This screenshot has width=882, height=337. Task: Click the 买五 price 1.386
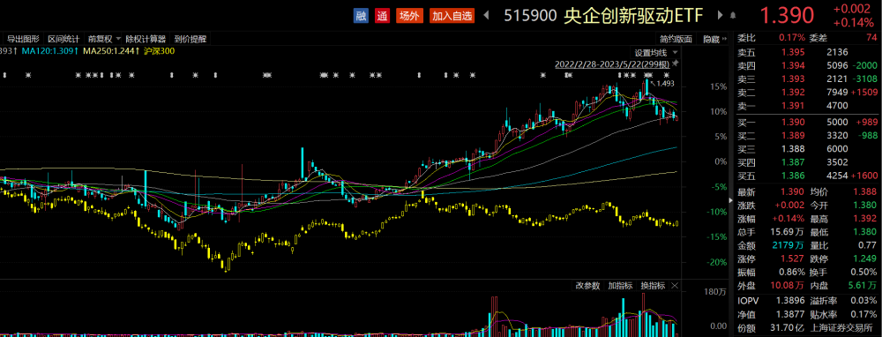coord(792,176)
